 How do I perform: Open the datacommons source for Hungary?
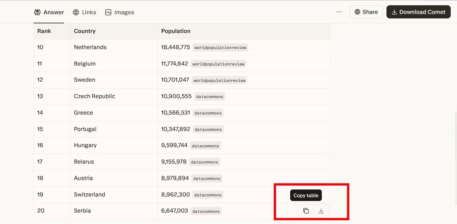coord(205,146)
